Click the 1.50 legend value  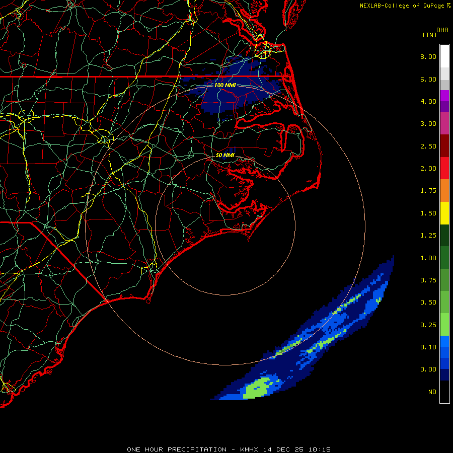(x=428, y=213)
